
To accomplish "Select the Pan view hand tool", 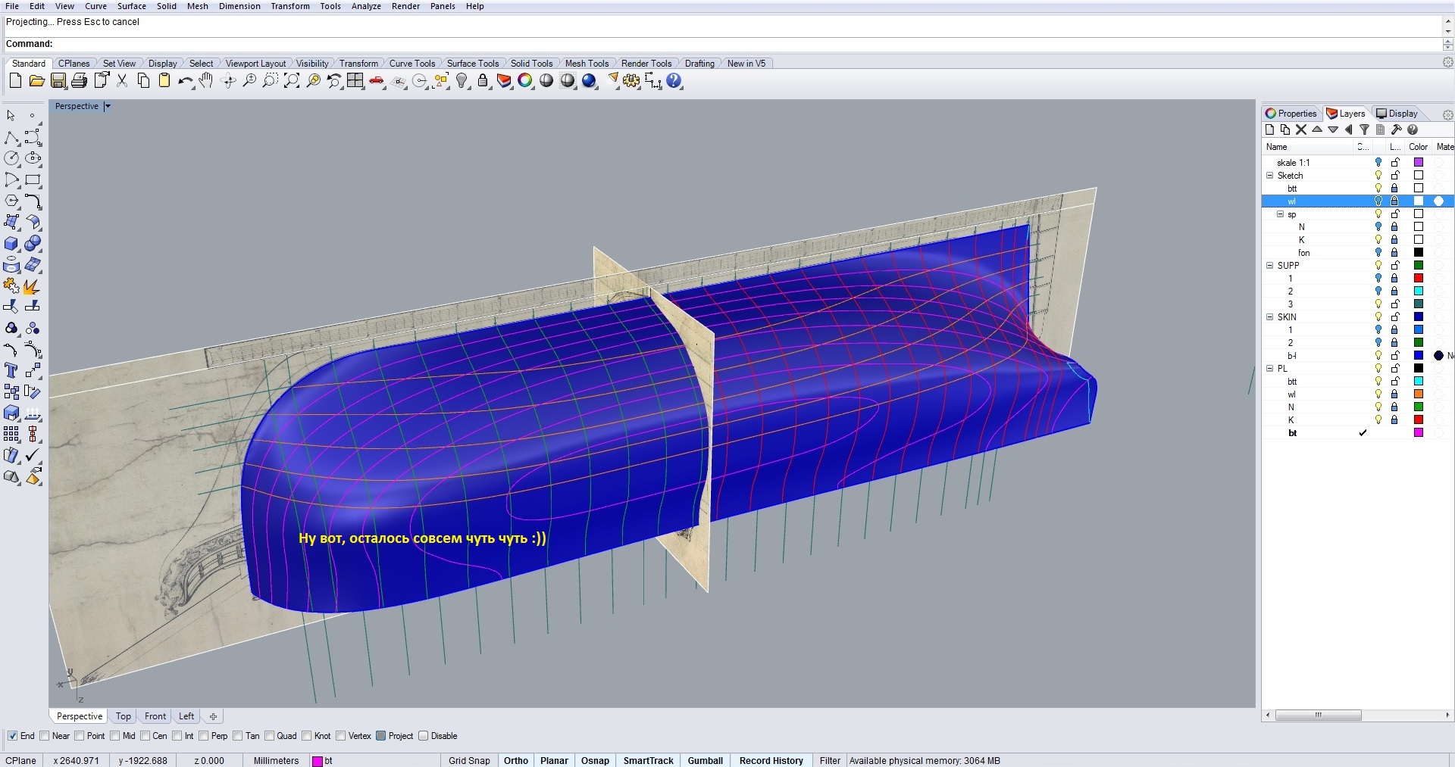I will coord(206,81).
